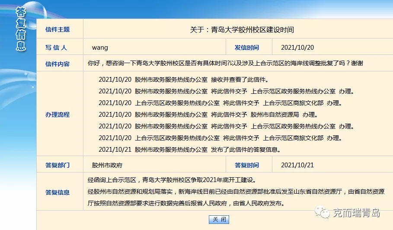Click the sender name wang

coord(100,48)
